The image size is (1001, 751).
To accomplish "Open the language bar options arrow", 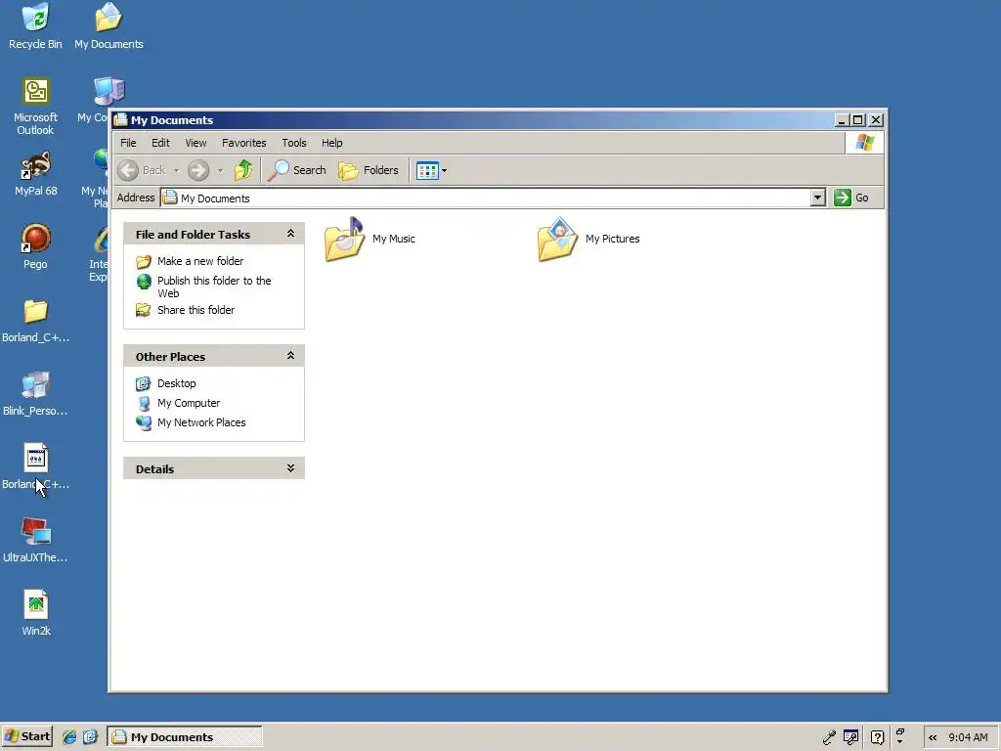I will coord(900,741).
